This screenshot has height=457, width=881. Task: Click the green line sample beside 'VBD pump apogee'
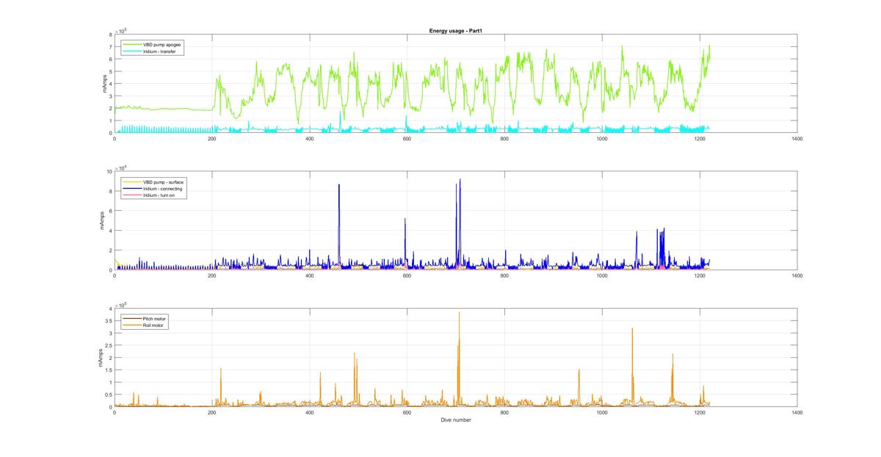[131, 44]
